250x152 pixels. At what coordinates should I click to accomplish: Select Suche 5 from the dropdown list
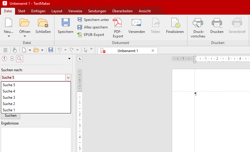[36, 85]
